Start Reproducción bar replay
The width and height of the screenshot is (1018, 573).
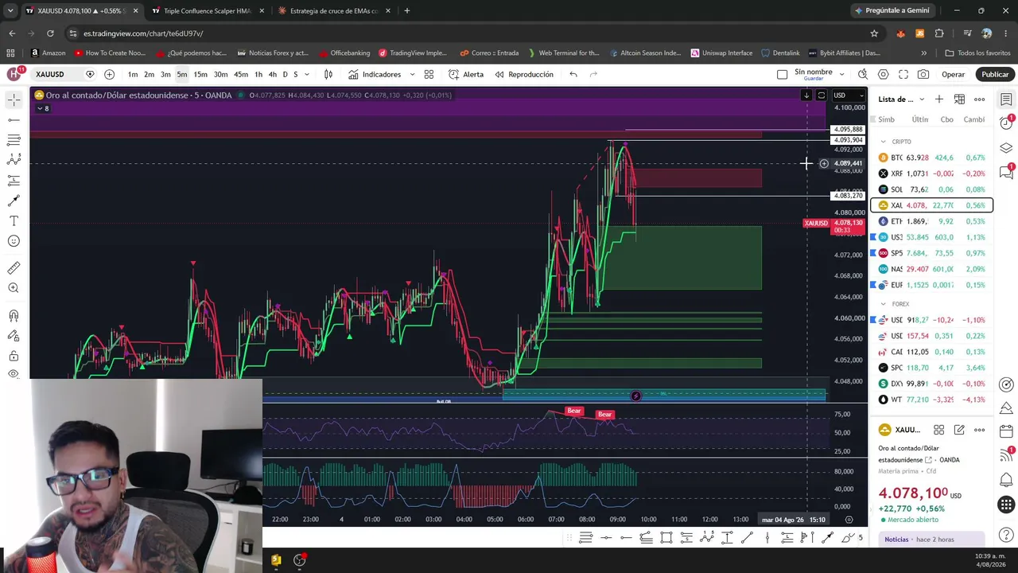tap(523, 74)
